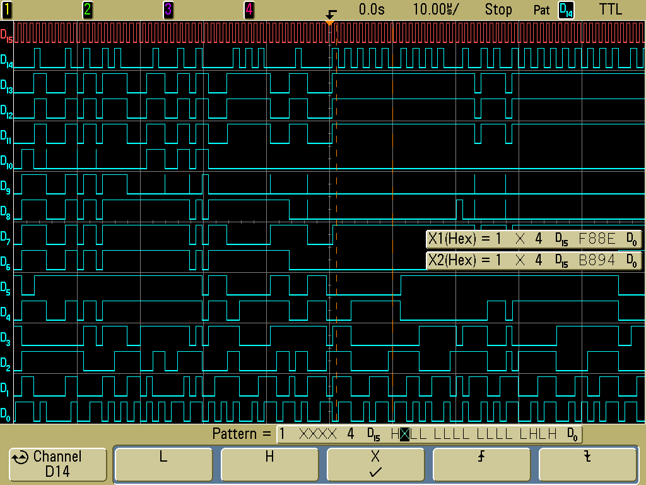Screen dimensions: 646x485
Task: Click the D14 trigger source badge
Action: point(566,10)
